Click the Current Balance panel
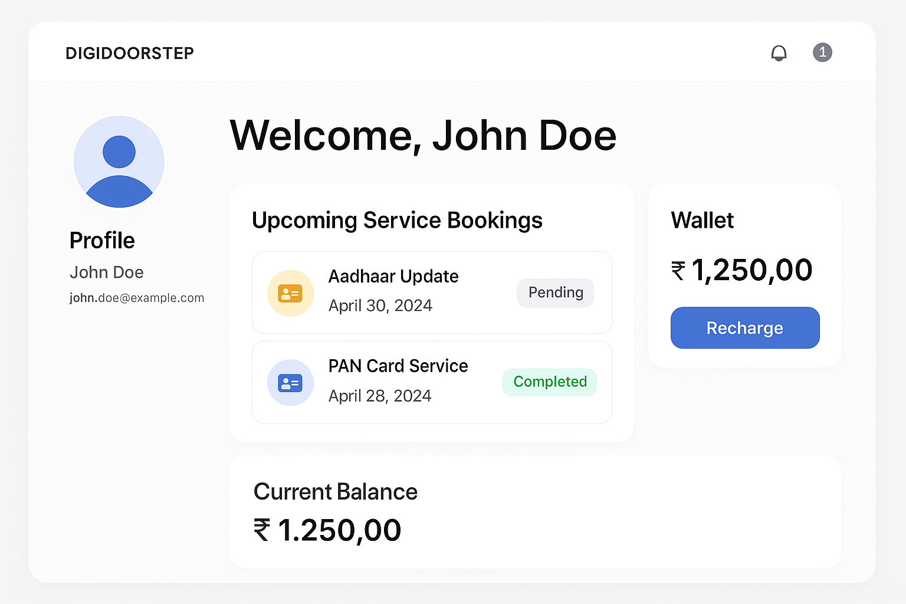The height and width of the screenshot is (604, 906). click(535, 512)
